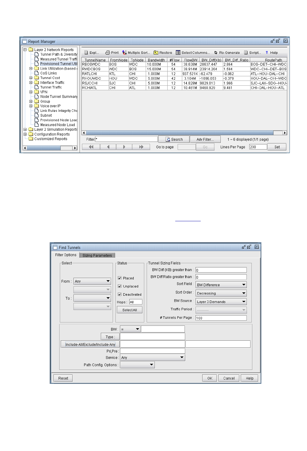Viewport: 307px width, 451px height.
Task: Switch to the Sizing Parameters tab
Action: [x=97, y=255]
